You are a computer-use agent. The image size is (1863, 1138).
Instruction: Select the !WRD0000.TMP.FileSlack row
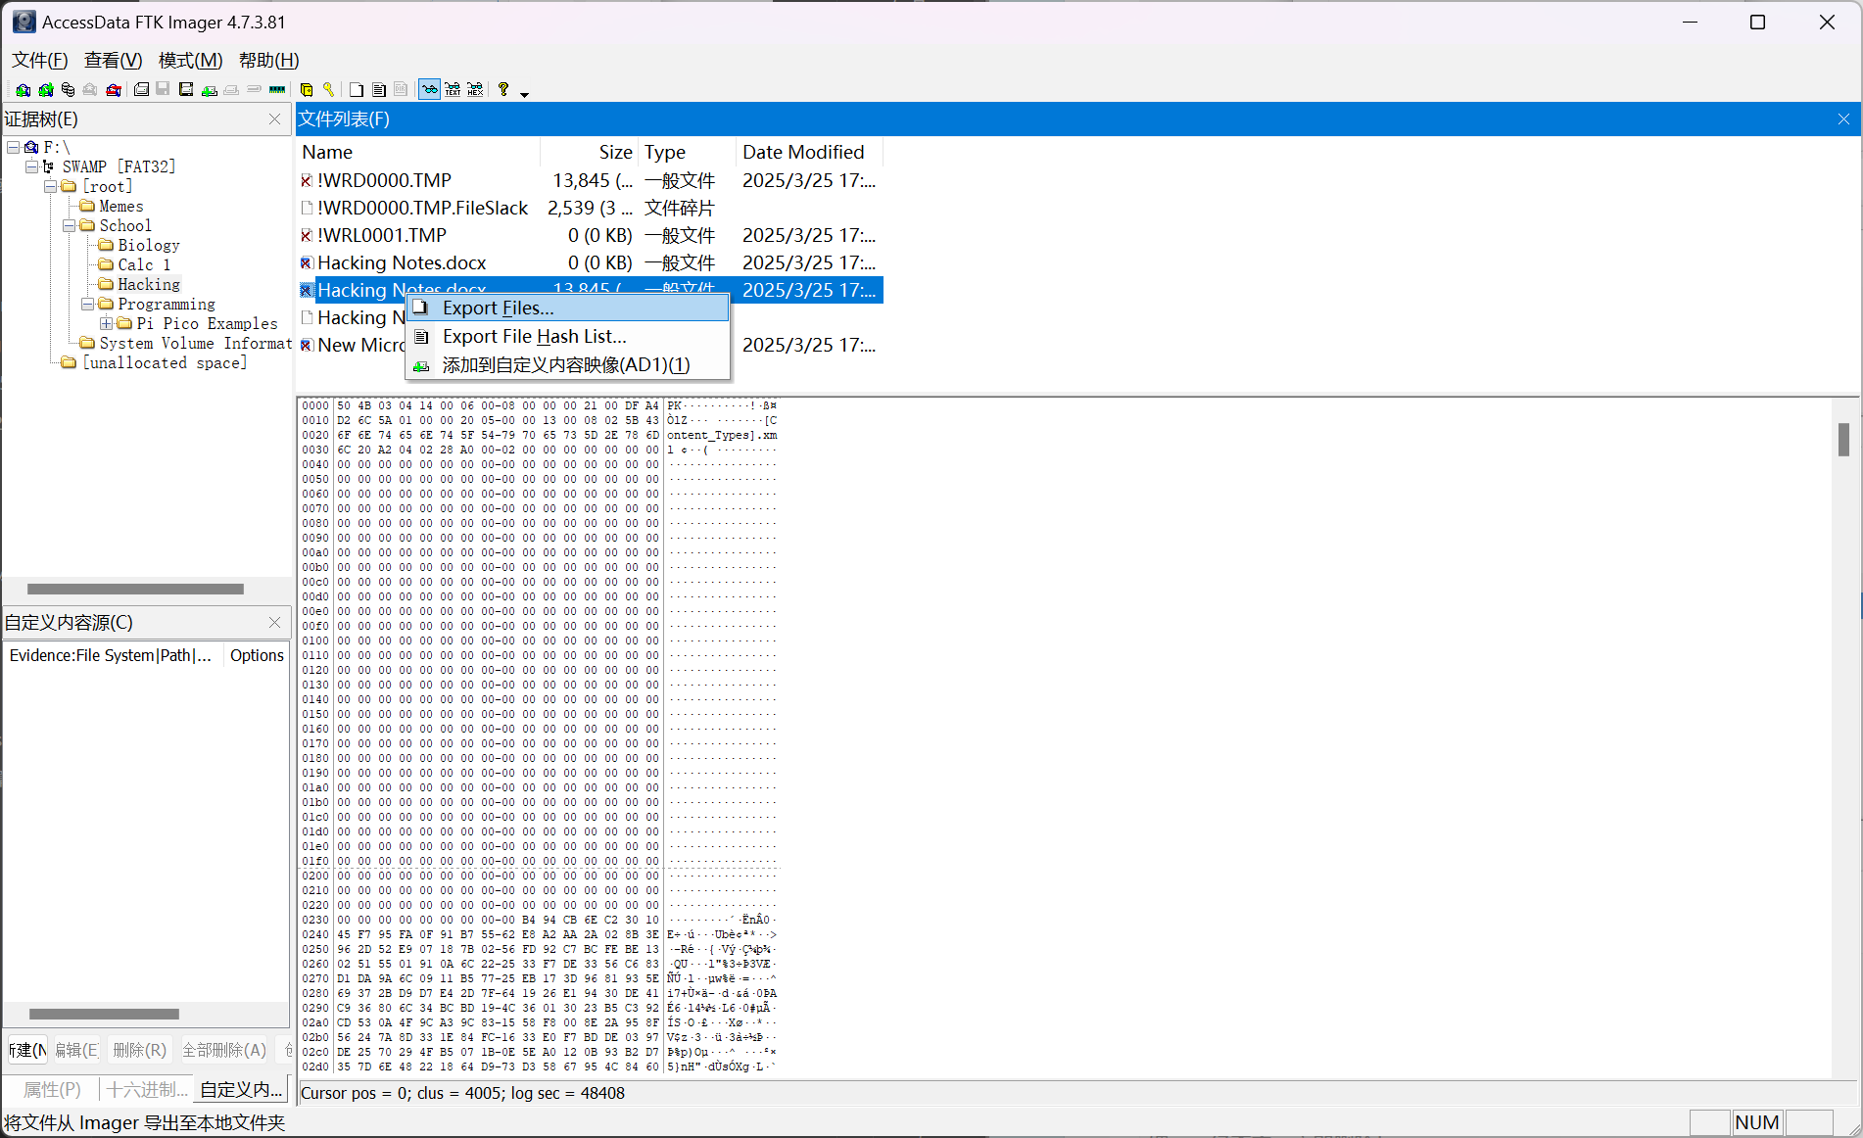pyautogui.click(x=590, y=208)
